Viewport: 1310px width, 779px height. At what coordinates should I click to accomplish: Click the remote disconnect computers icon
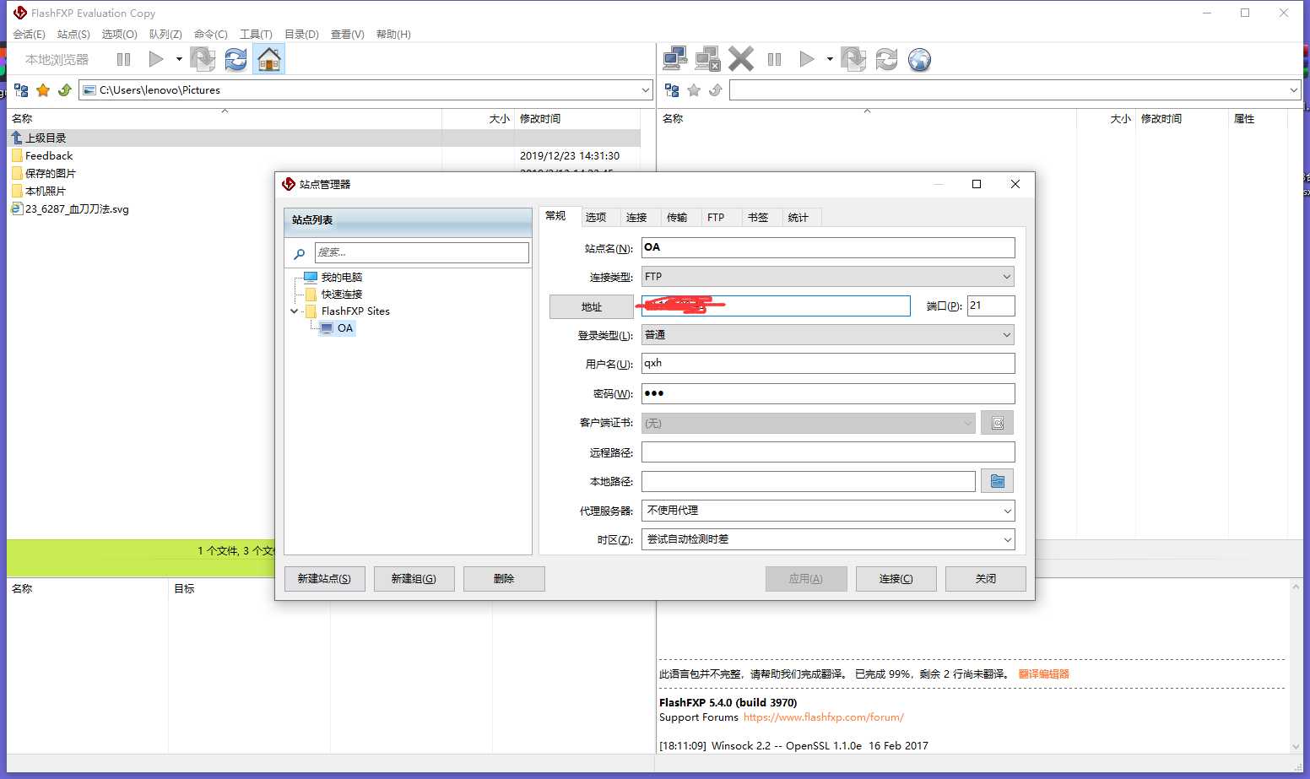707,59
